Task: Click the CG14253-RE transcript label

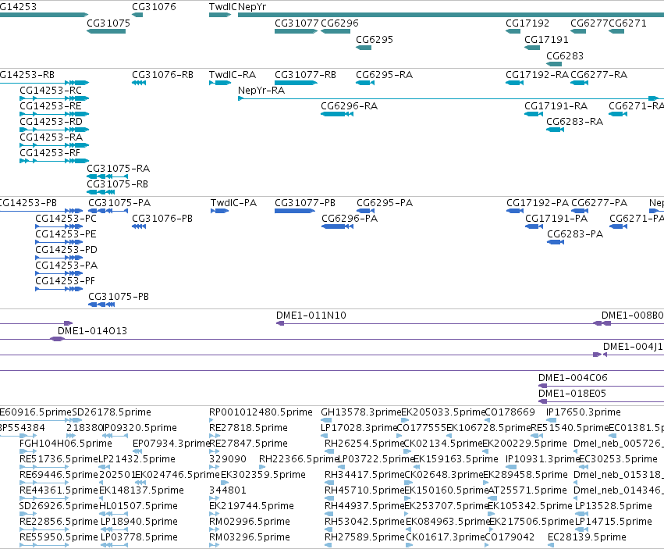Action: 51,106
